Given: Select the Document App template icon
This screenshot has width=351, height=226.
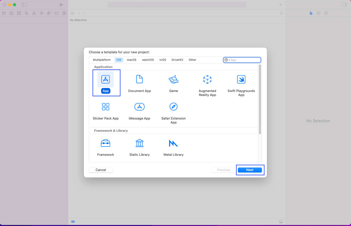Looking at the screenshot, I should click(139, 79).
